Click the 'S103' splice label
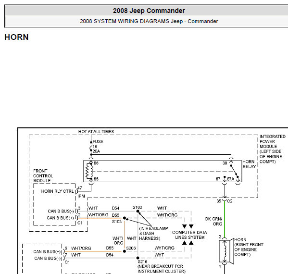The width and height of the screenshot is (288, 274). [x=117, y=222]
